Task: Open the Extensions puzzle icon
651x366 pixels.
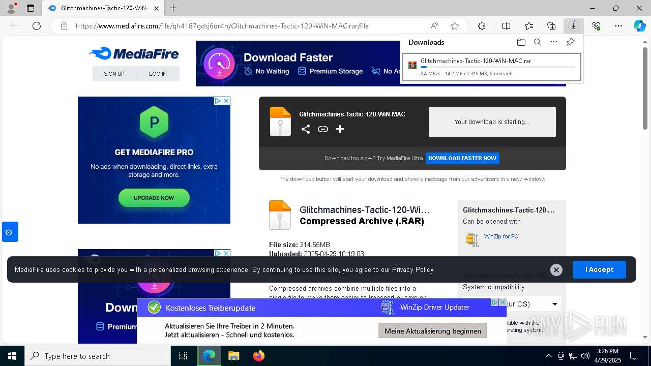Action: click(x=482, y=26)
